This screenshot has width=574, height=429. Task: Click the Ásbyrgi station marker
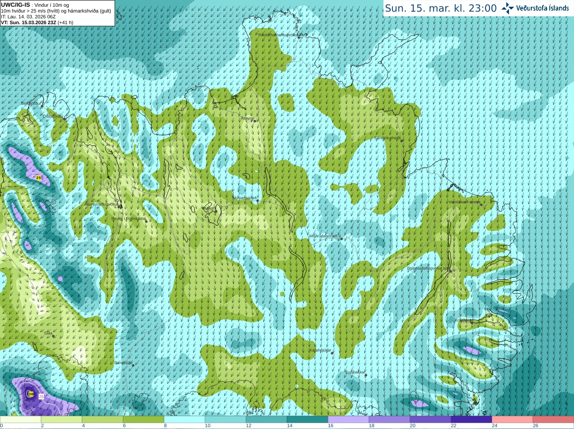[254, 121]
